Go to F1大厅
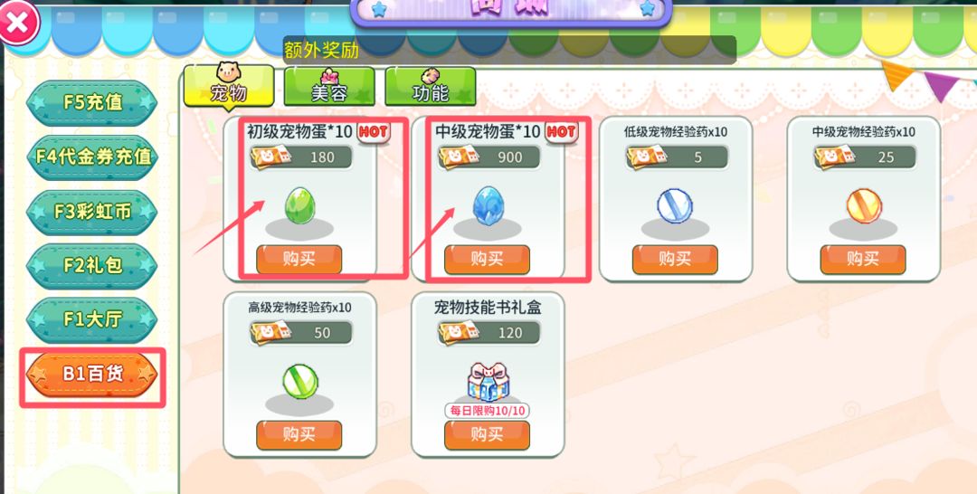The width and height of the screenshot is (977, 494). [x=92, y=320]
